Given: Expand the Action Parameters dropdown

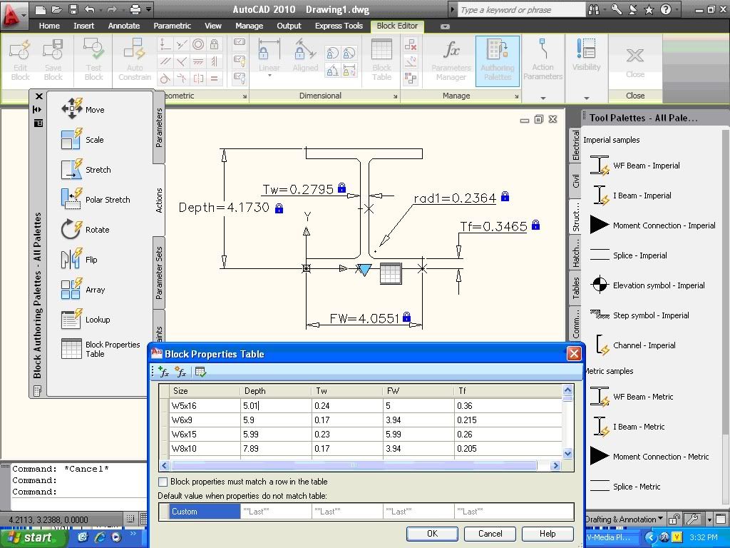Looking at the screenshot, I should click(543, 98).
